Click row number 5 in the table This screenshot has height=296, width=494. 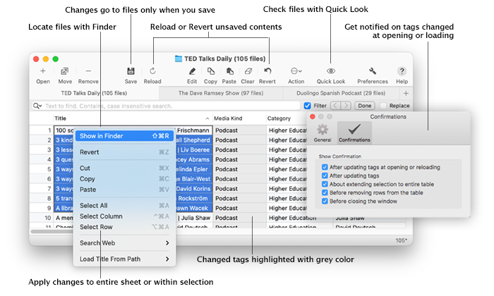49,169
